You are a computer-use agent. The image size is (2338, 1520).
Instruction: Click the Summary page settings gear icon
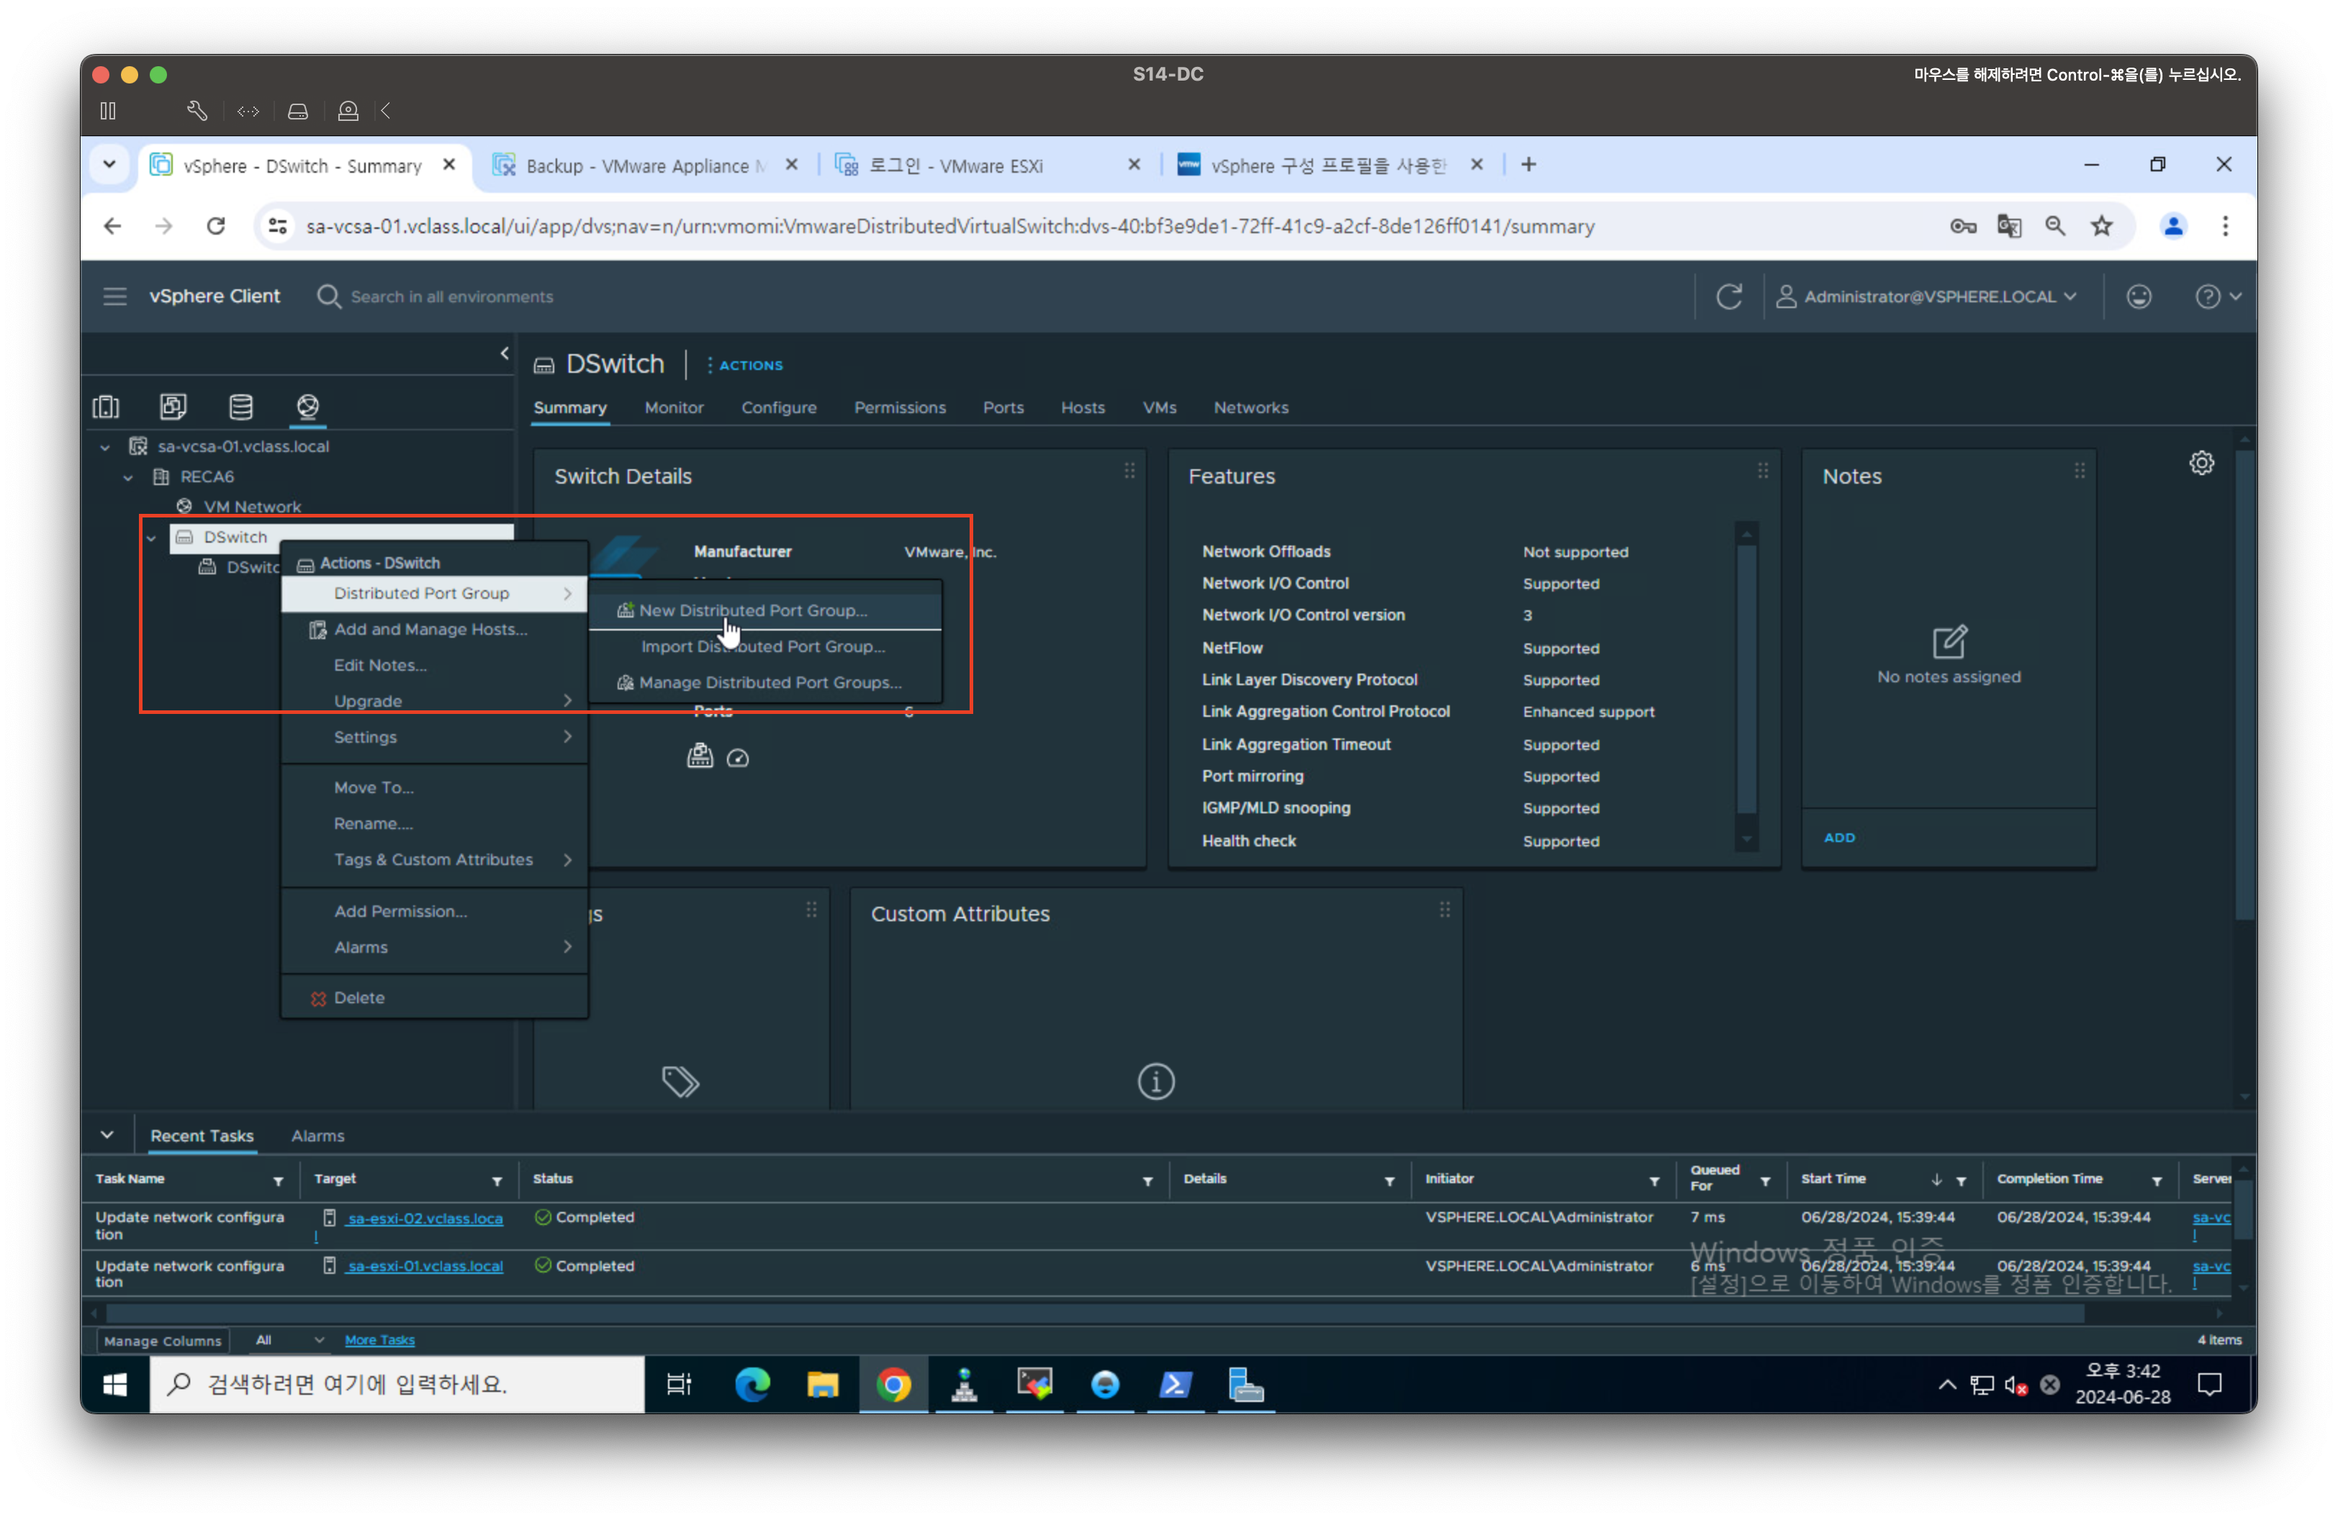tap(2201, 463)
